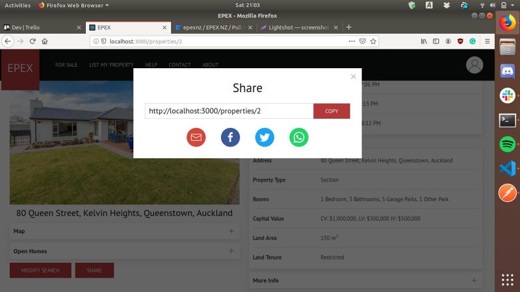Open FOR SALE menu

pos(66,65)
